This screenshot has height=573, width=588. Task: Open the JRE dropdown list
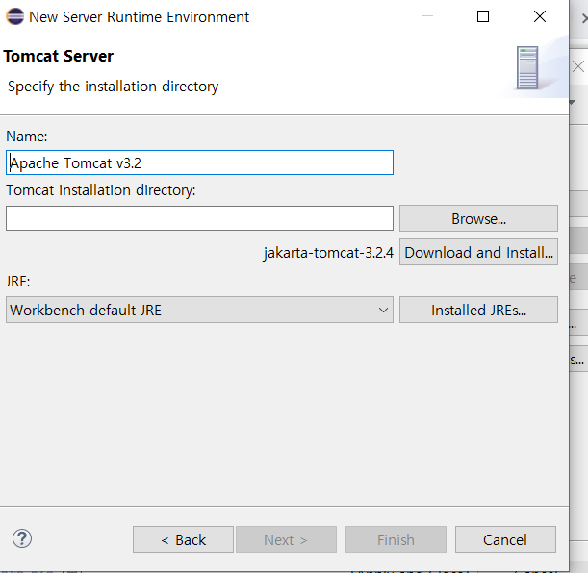pos(199,310)
